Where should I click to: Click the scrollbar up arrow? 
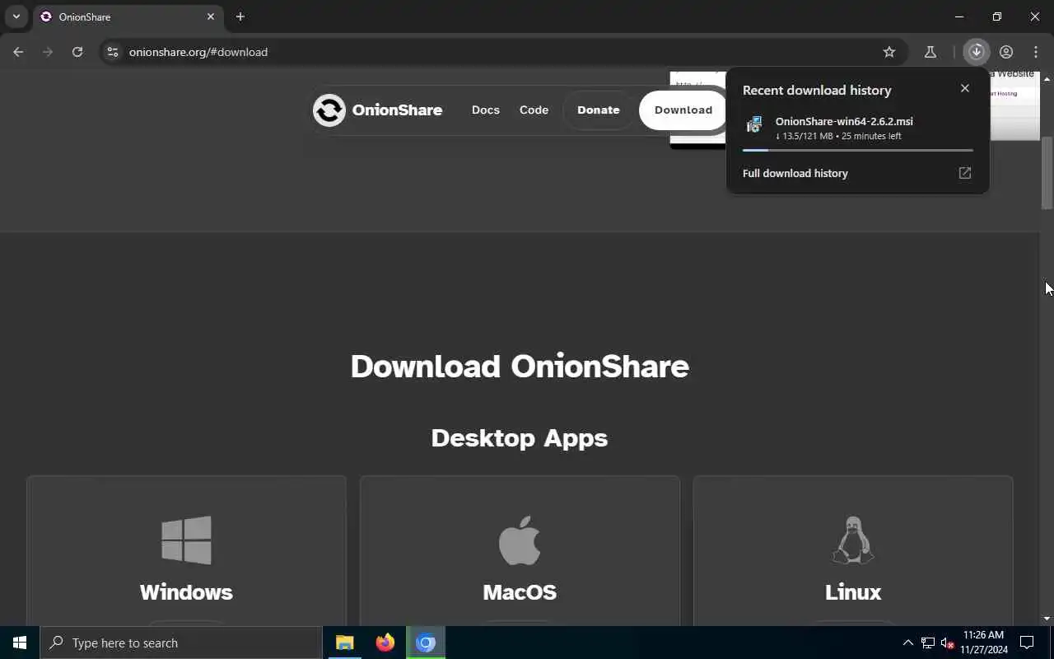1047,78
